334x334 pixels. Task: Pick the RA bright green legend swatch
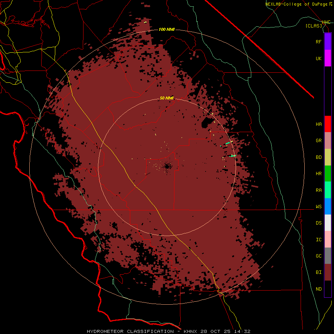coord(328,190)
